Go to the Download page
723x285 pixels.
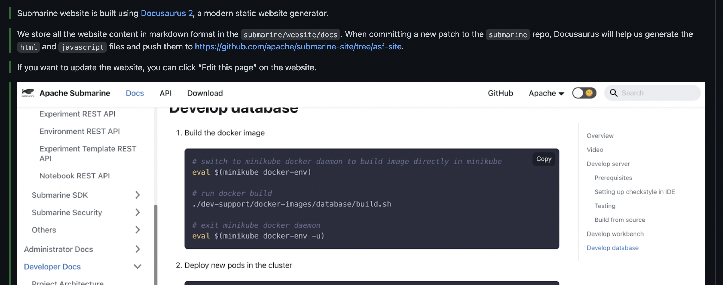coord(205,93)
